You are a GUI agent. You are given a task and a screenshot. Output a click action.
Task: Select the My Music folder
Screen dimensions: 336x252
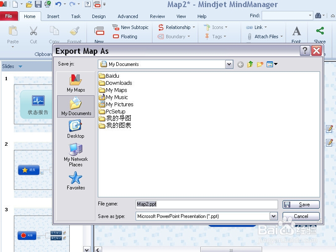(x=113, y=97)
